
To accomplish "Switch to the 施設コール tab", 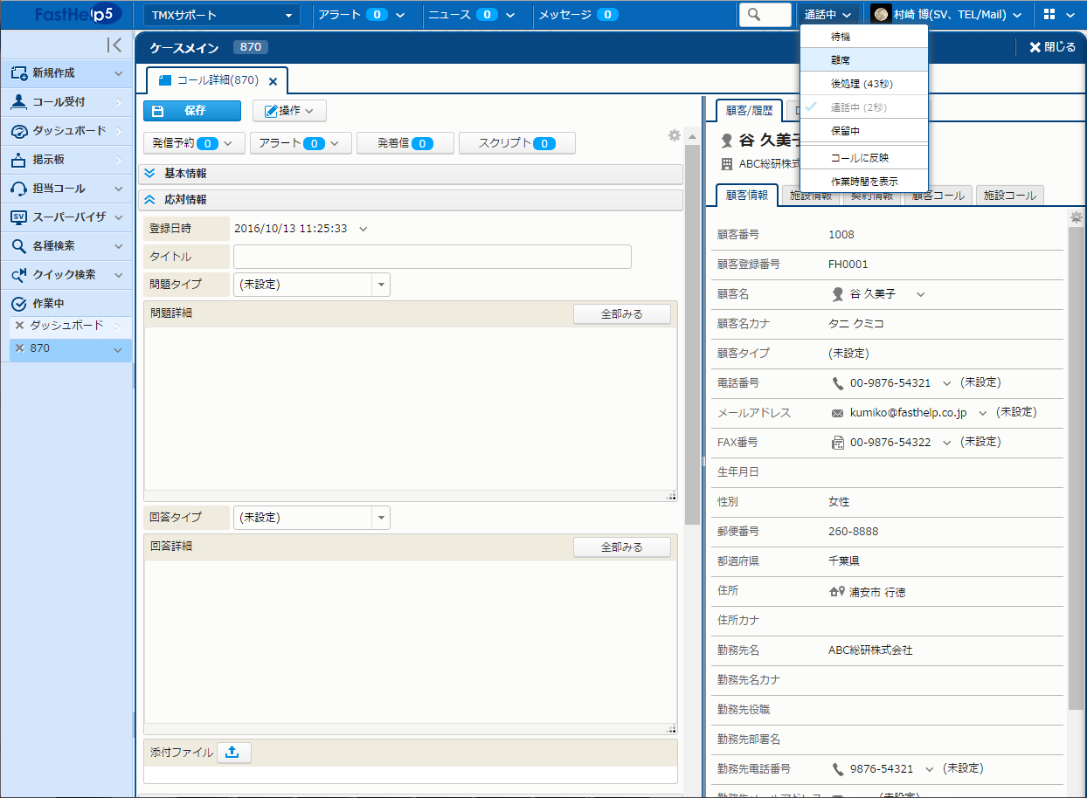I will pyautogui.click(x=1009, y=196).
